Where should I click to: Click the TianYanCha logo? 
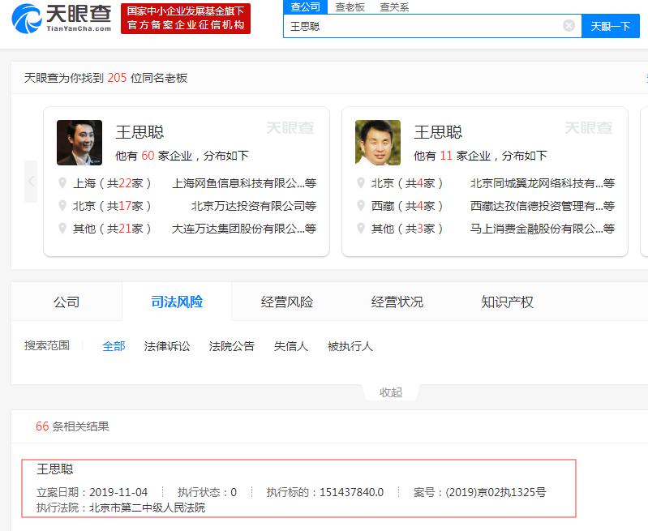pyautogui.click(x=62, y=18)
